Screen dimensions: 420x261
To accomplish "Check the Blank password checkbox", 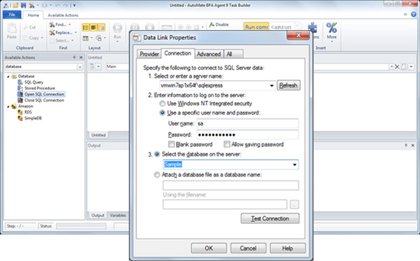I will [x=171, y=145].
